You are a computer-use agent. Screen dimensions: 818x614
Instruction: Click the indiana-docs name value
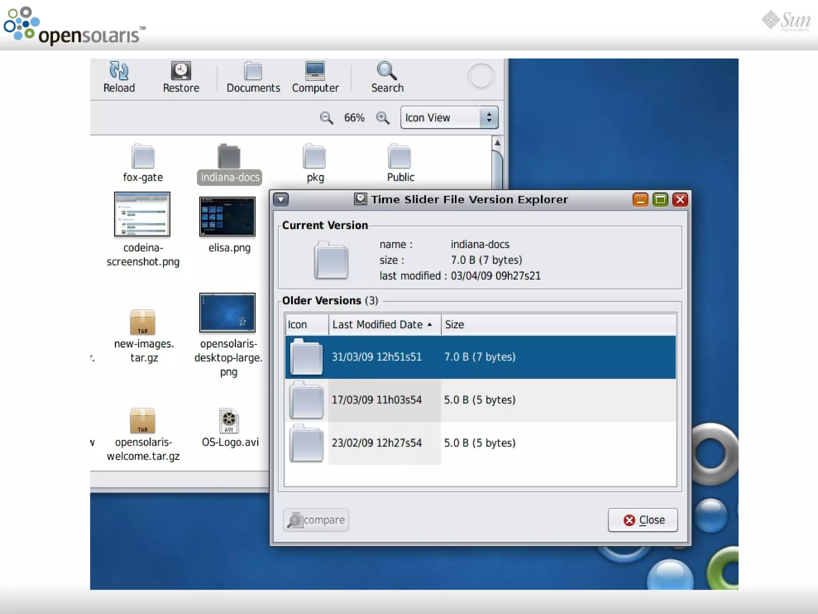click(480, 244)
